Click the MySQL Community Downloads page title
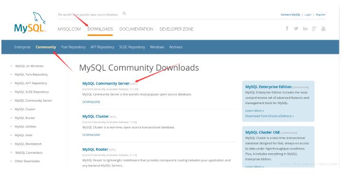The image size is (342, 176). click(139, 68)
